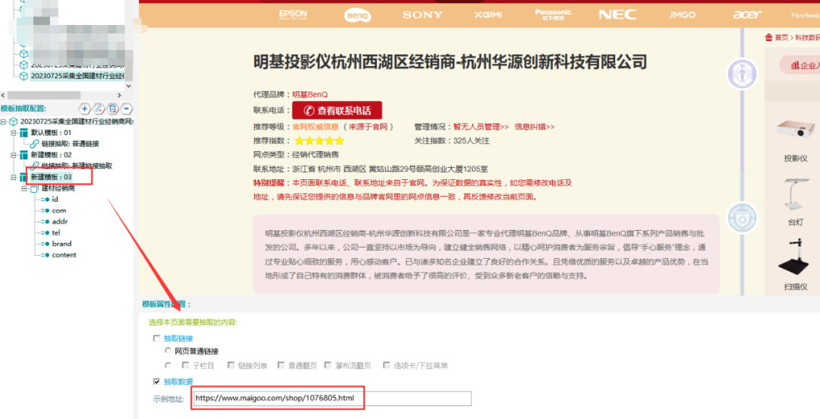Click left arrow of horizontal scrollbar

(x=4, y=95)
